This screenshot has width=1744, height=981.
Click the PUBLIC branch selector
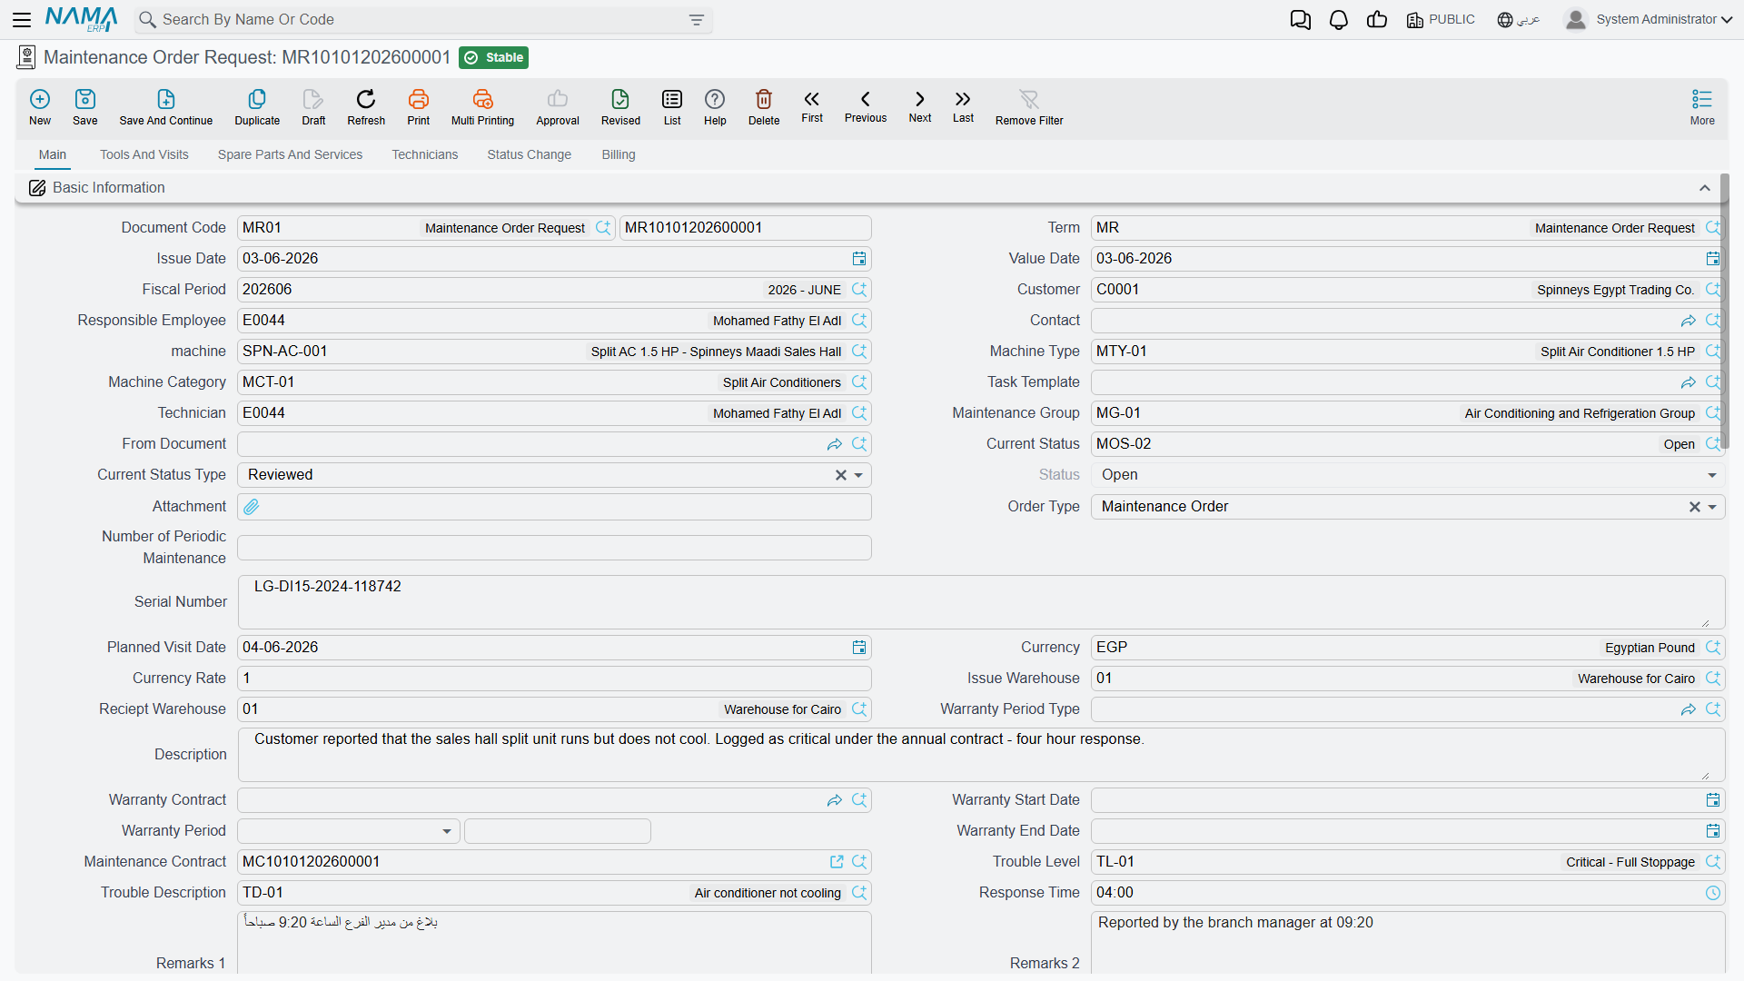tap(1441, 20)
